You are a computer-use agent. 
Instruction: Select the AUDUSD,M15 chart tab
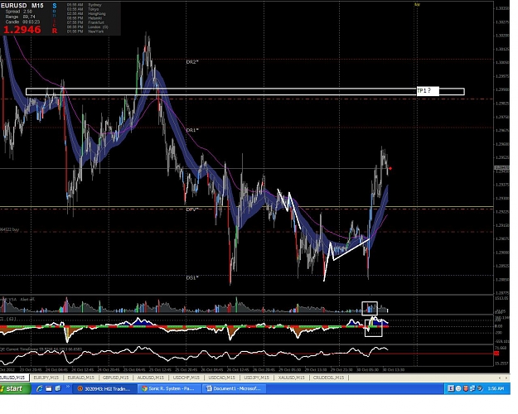pos(150,378)
